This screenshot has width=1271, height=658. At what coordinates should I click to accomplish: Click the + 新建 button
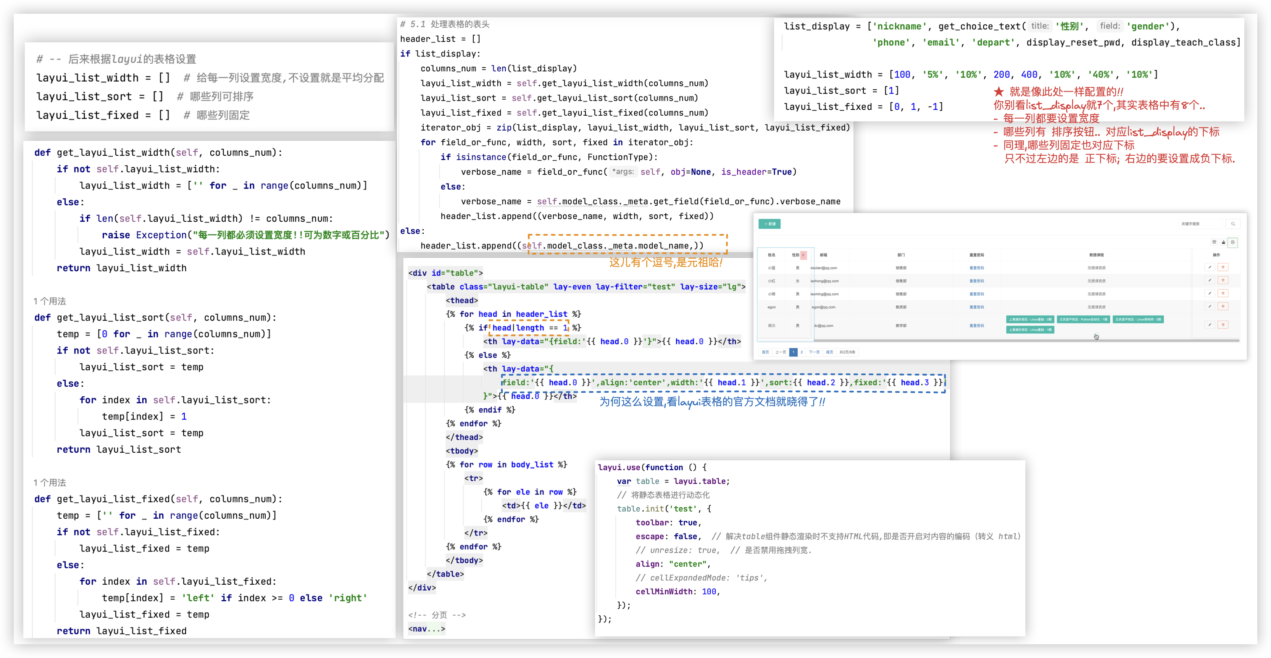[x=769, y=224]
